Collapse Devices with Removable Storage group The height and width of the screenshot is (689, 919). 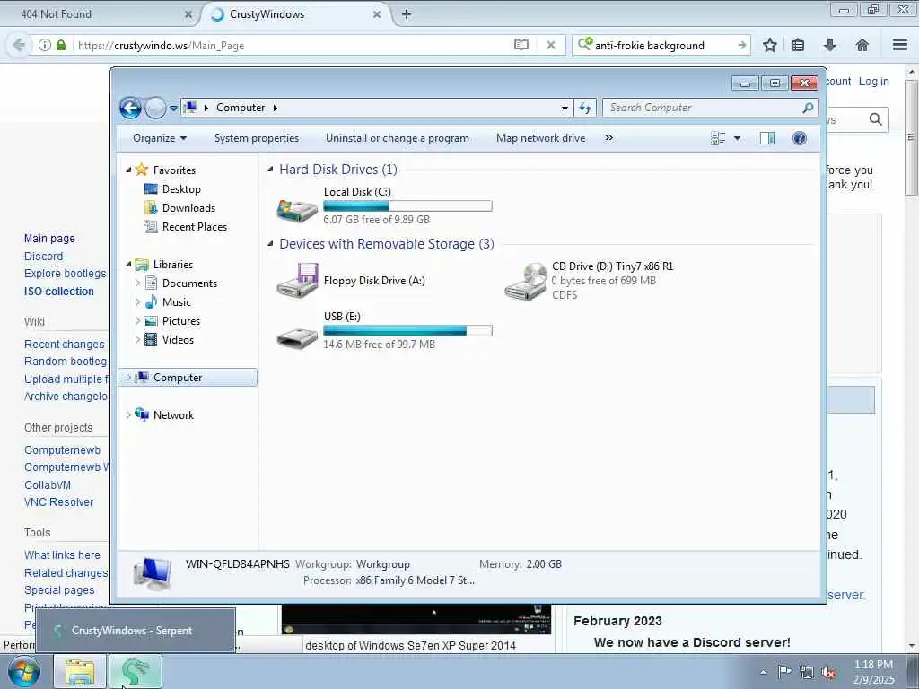click(x=270, y=244)
